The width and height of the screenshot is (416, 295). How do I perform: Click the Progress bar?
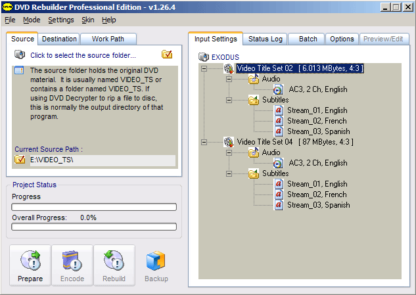pos(94,207)
